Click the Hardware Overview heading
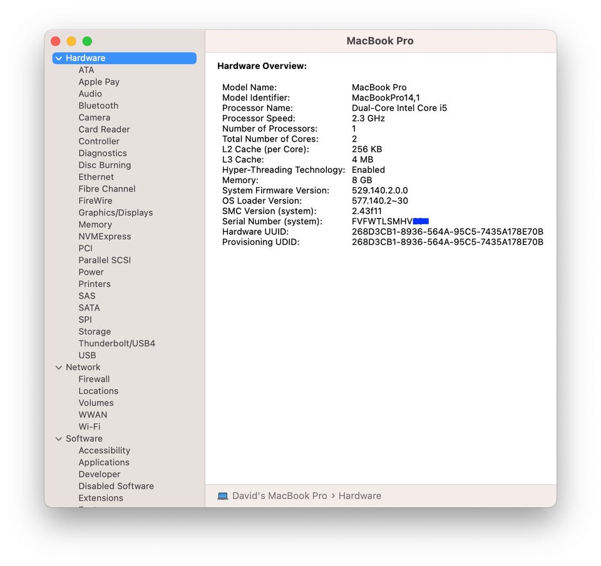The image size is (601, 566). click(262, 66)
